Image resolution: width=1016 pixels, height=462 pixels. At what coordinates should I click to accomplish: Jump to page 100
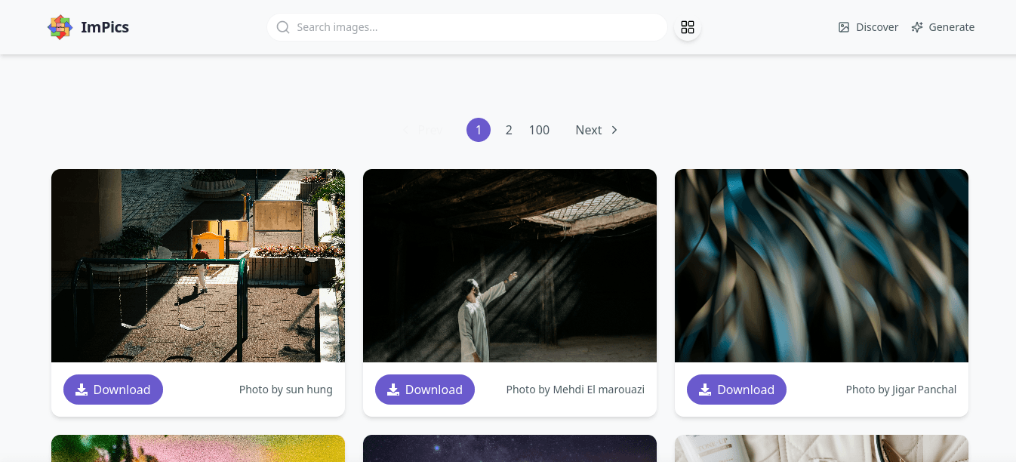[539, 130]
